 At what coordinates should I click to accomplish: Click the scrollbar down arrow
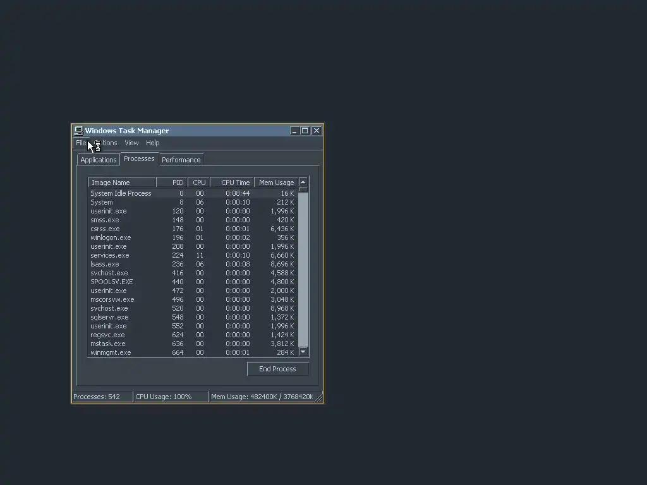click(x=303, y=352)
